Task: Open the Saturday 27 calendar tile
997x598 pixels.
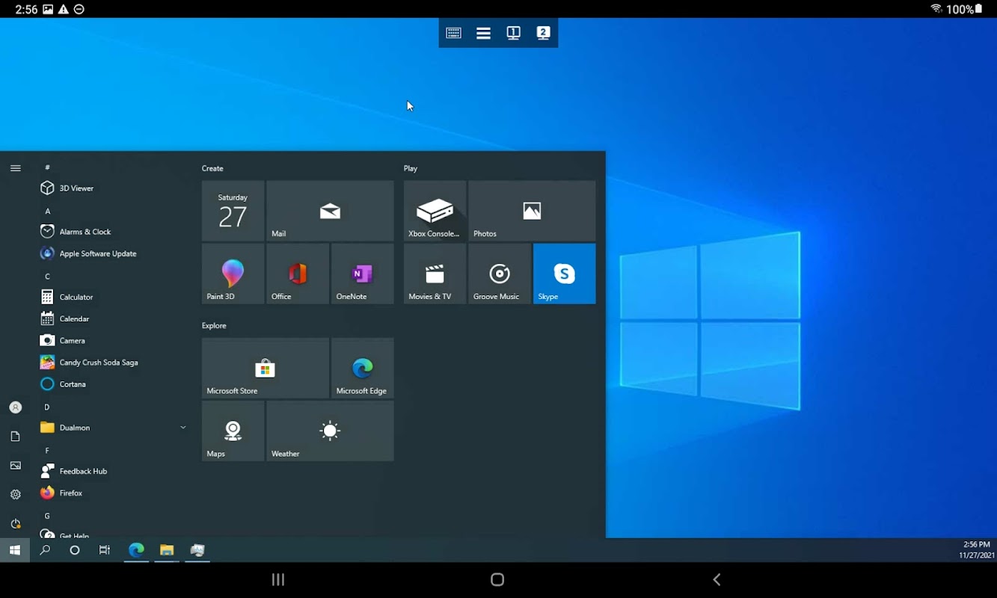Action: 233,211
